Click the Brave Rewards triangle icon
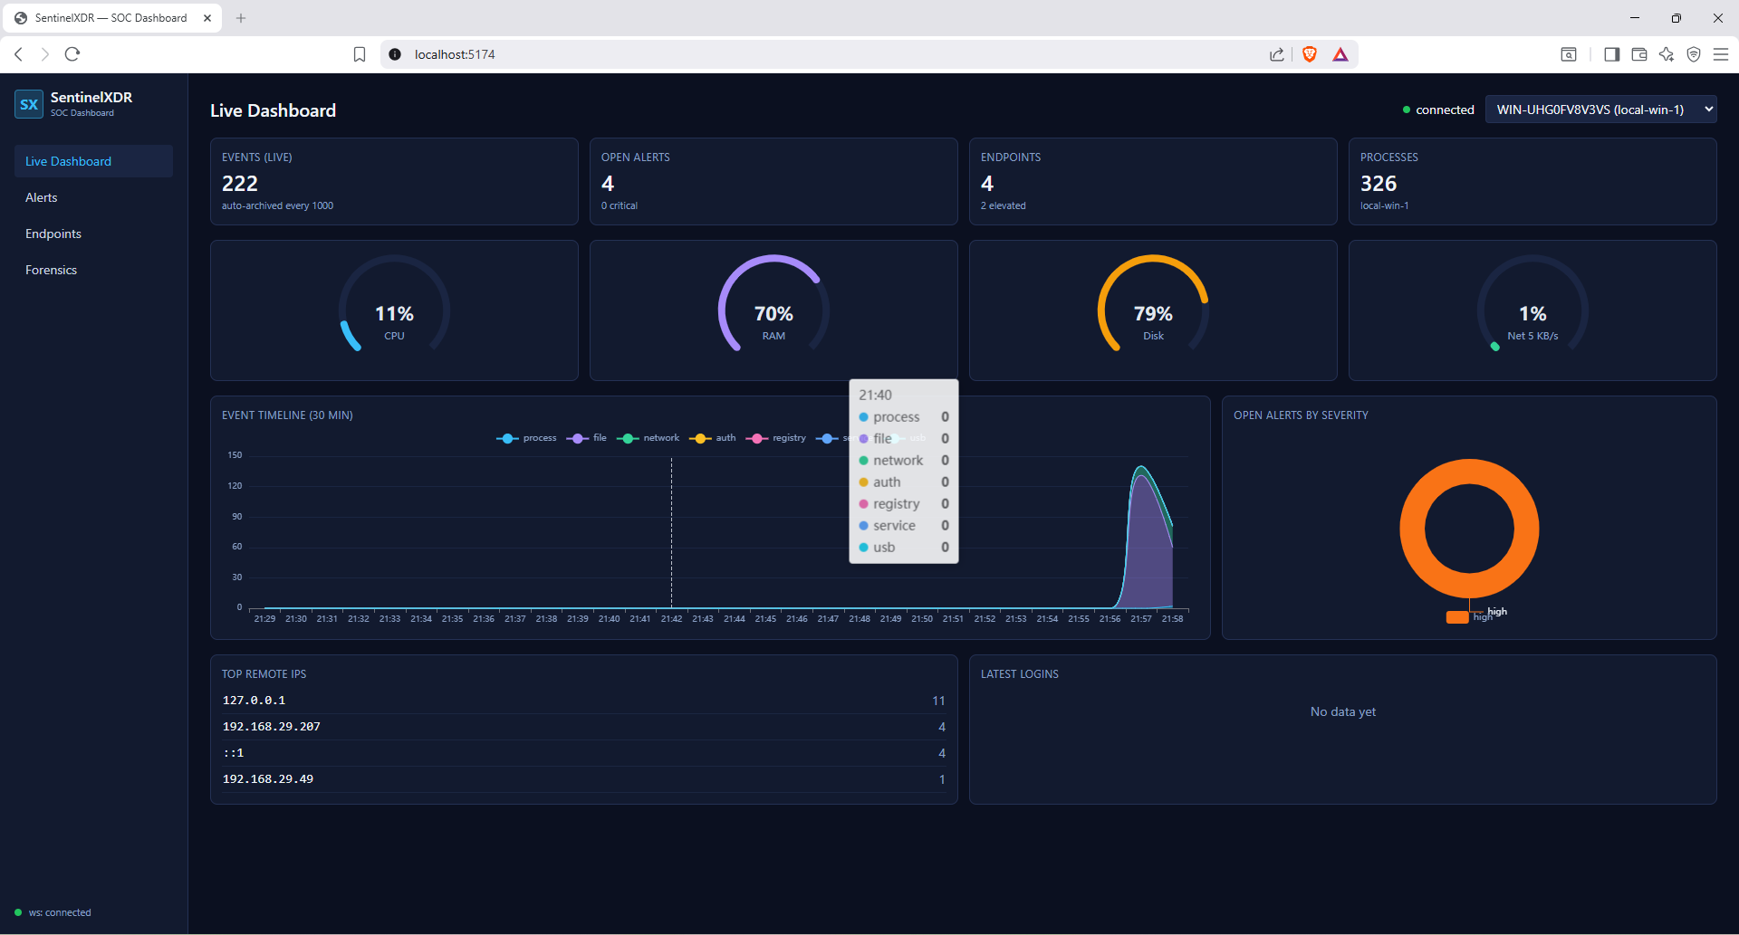This screenshot has width=1739, height=935. tap(1340, 54)
